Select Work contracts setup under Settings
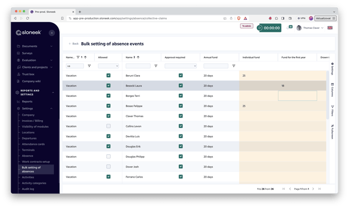This screenshot has height=208, width=349. (36, 162)
